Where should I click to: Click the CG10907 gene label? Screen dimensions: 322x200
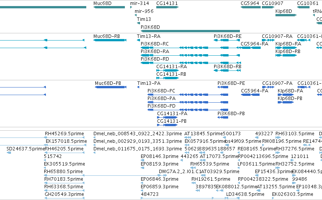(x=272, y=3)
